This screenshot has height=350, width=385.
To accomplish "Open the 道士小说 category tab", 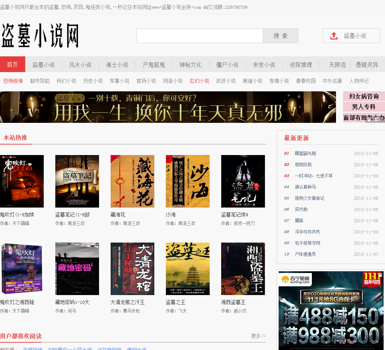I will 117,65.
